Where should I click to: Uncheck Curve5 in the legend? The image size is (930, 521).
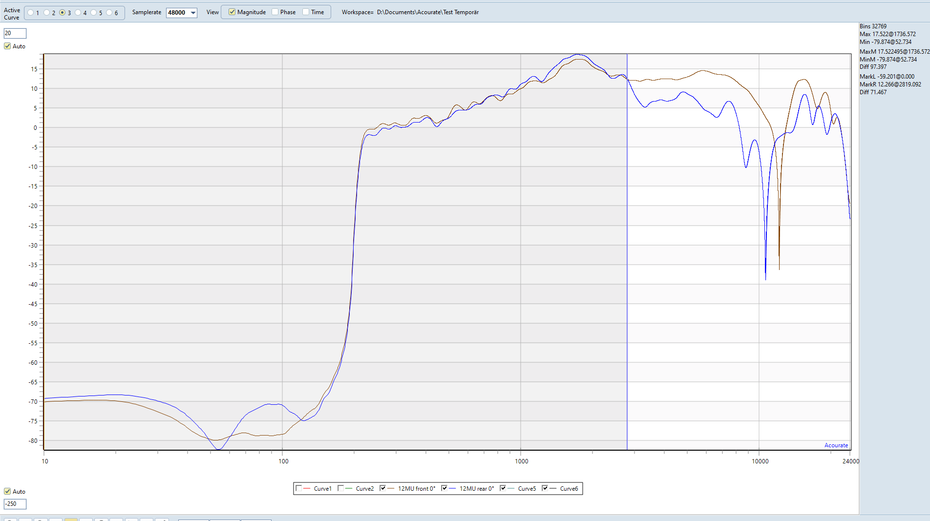[x=503, y=488]
